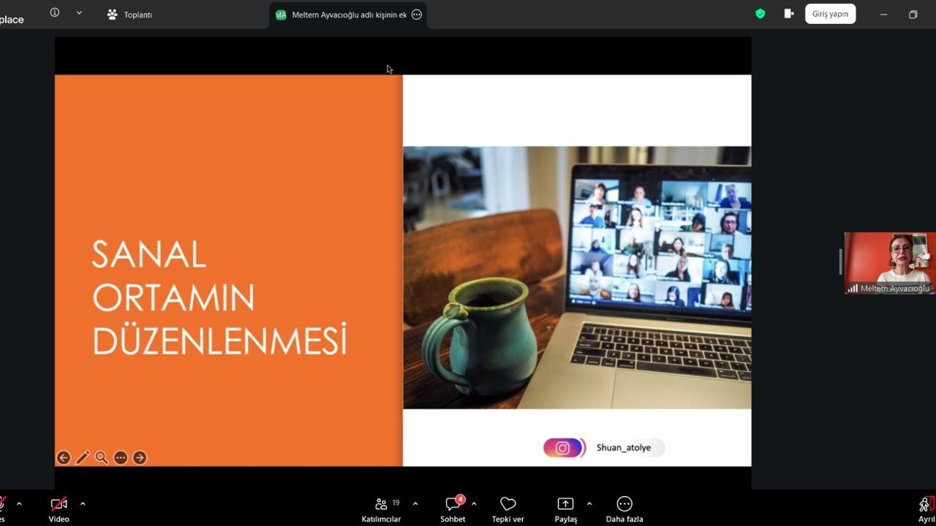The image size is (936, 526).
Task: Click the meeting info icon
Action: click(x=55, y=13)
